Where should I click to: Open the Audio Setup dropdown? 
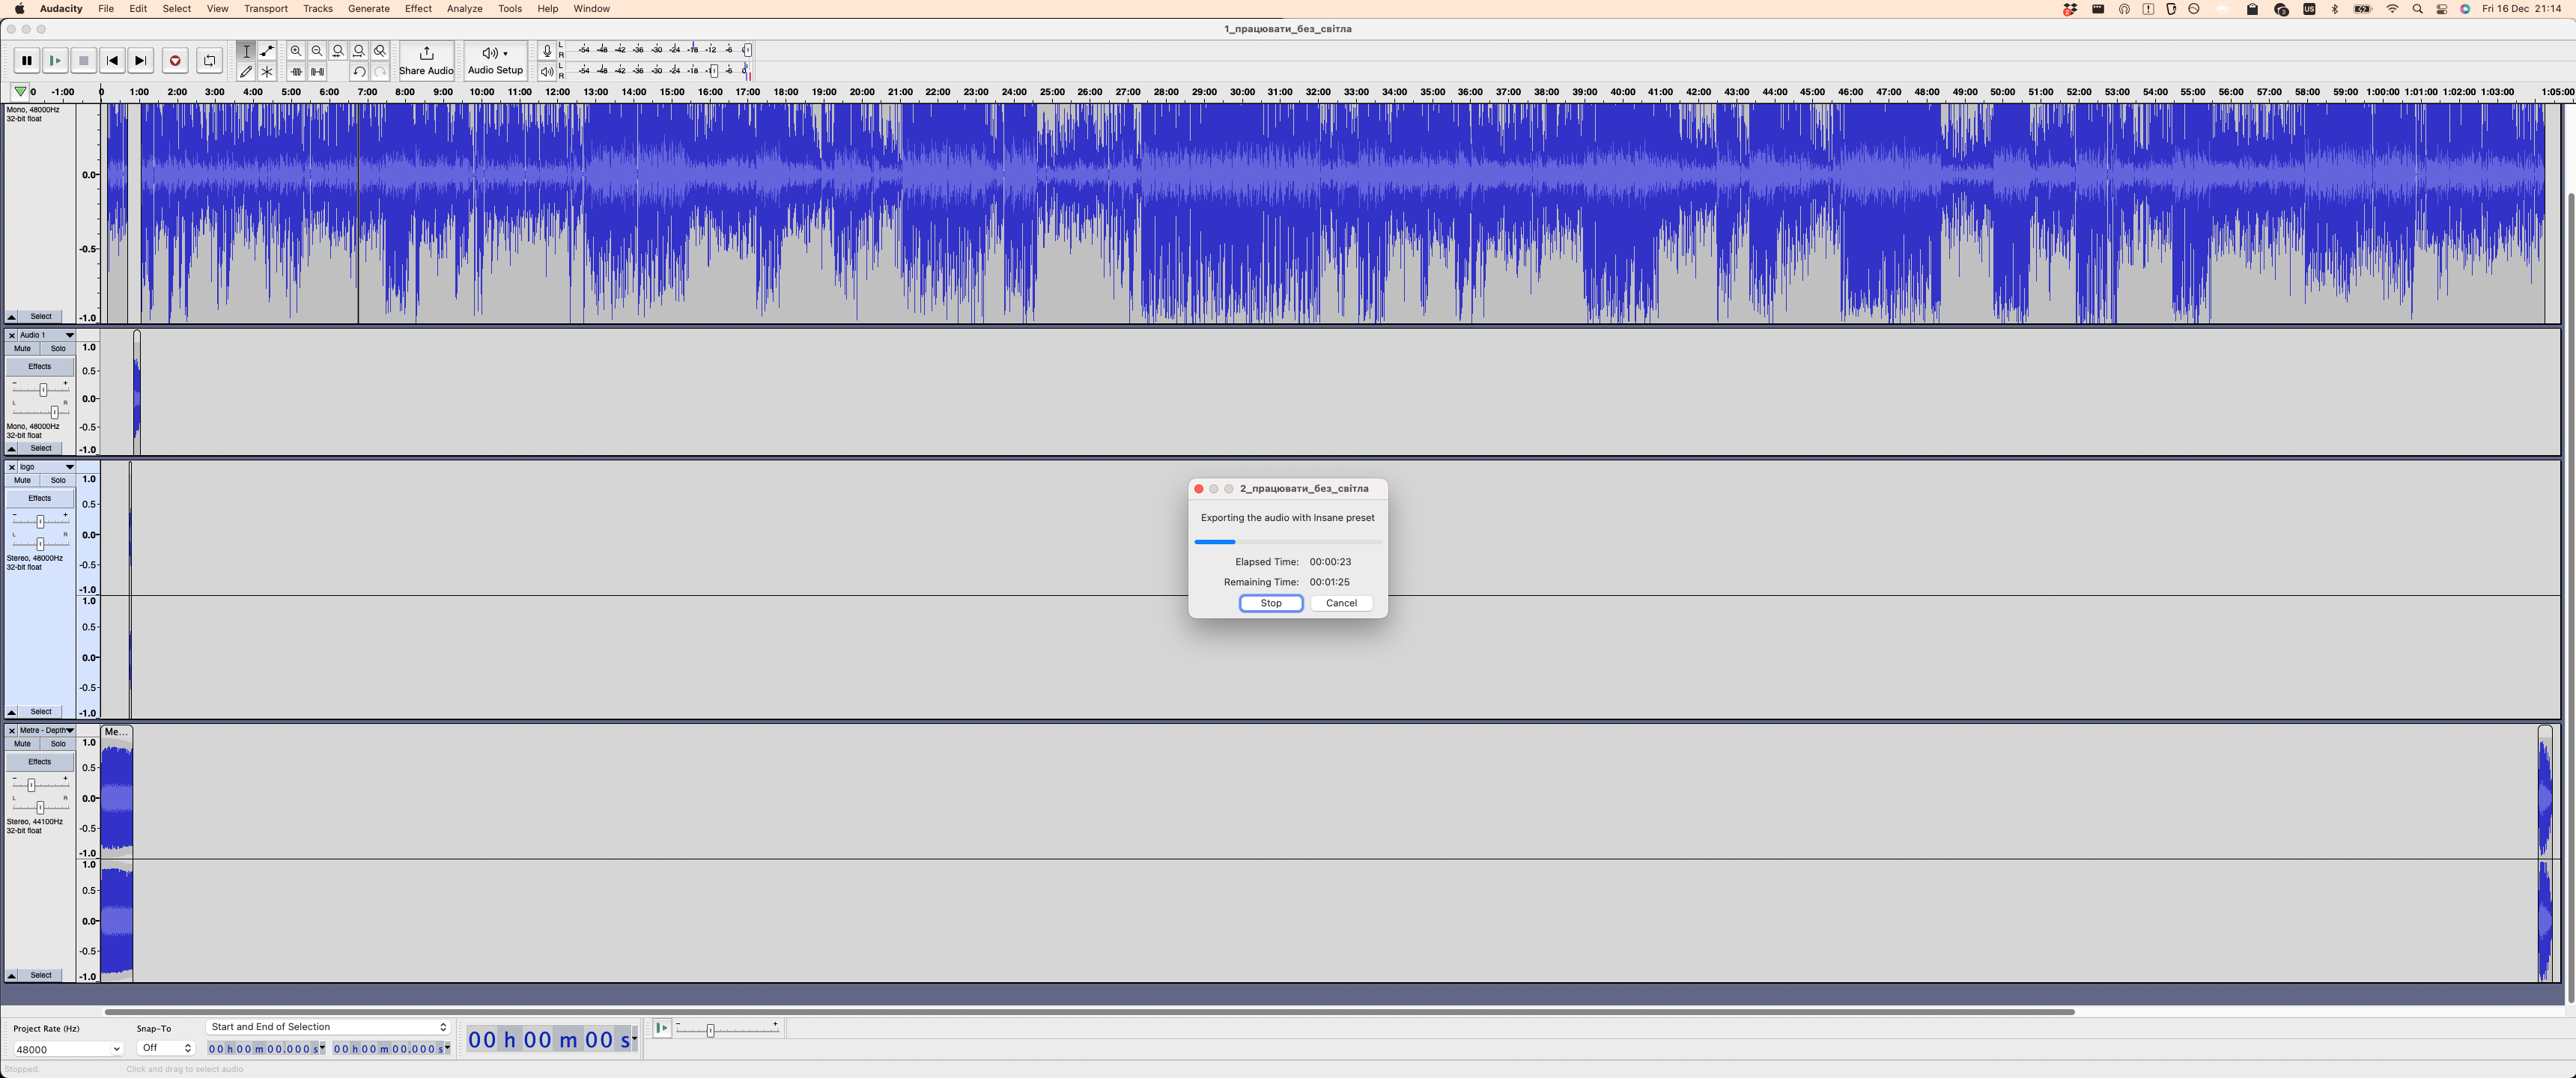[495, 61]
